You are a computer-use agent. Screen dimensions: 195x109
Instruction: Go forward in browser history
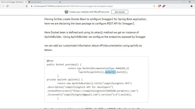(x=3, y=6)
